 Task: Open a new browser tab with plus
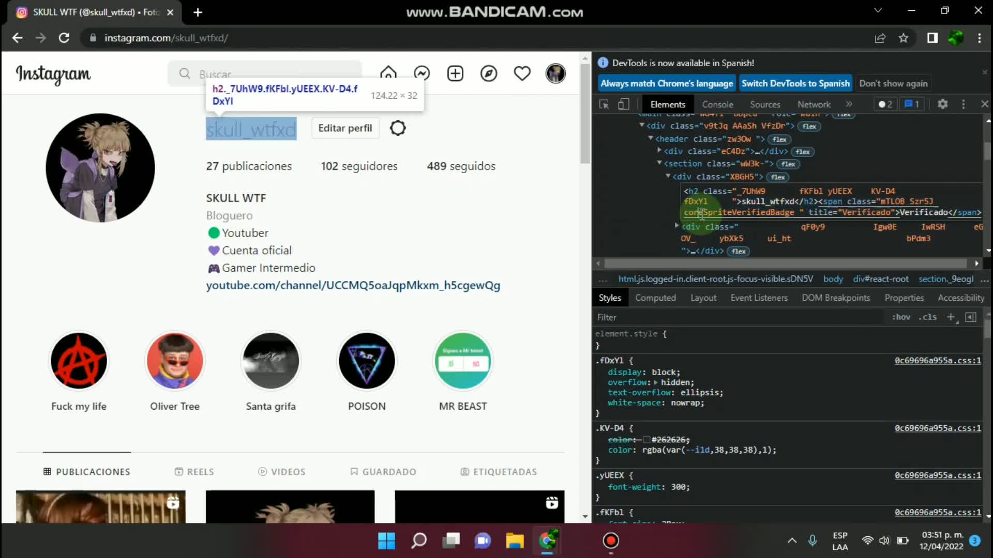tap(198, 12)
